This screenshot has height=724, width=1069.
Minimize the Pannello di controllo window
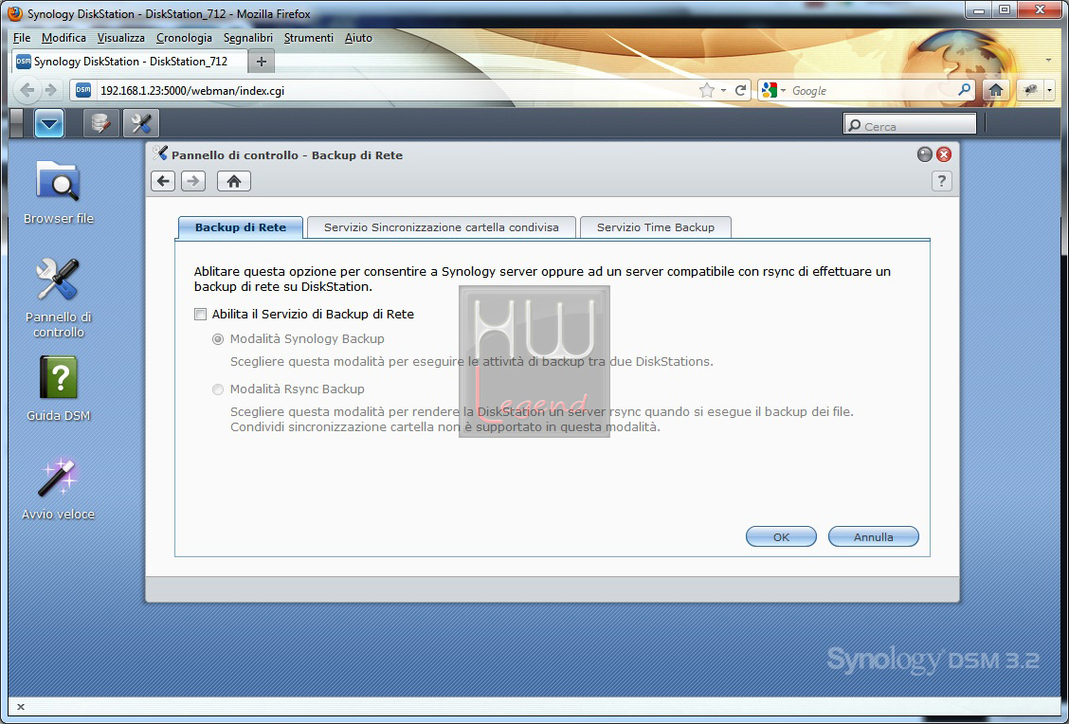coord(924,154)
